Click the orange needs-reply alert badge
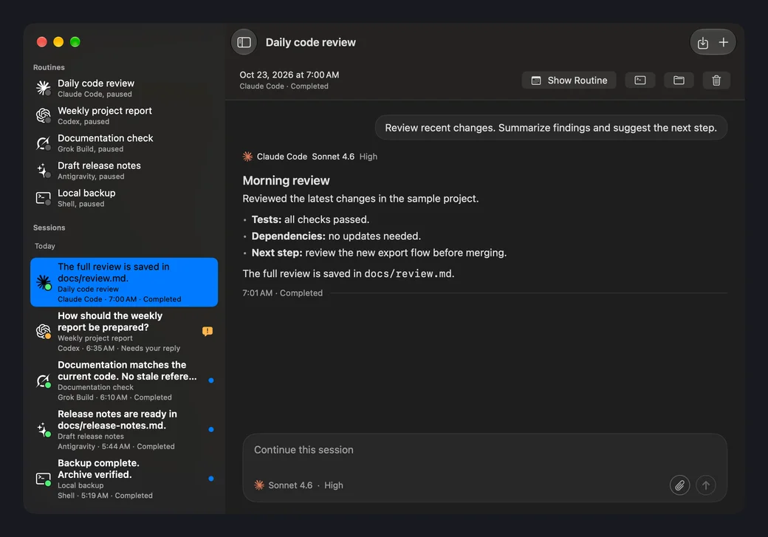The height and width of the screenshot is (537, 768). 208,331
